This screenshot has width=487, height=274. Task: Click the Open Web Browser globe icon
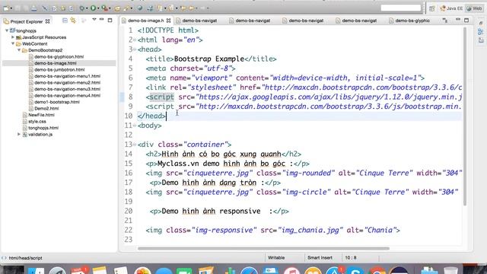coord(140,8)
